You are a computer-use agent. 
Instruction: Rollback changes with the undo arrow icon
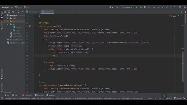coord(175,7)
